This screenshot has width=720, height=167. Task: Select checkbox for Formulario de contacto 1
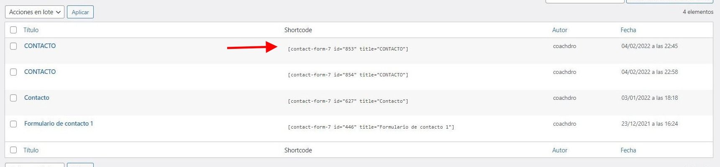click(13, 124)
